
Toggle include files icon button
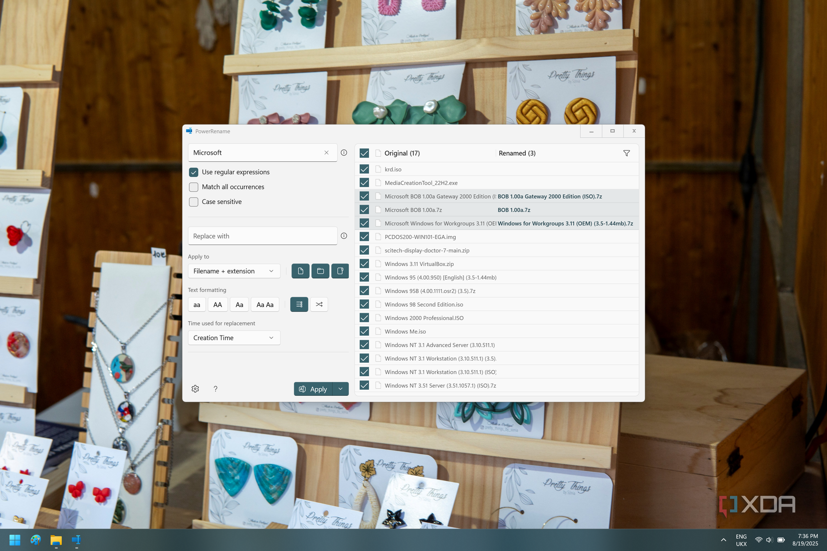click(300, 271)
